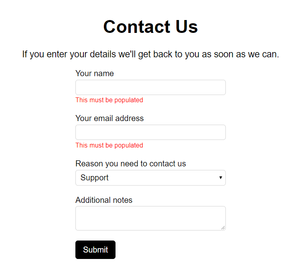Viewport: 302px width, 273px height.
Task: Click the textarea resize grip handle
Action: pyautogui.click(x=223, y=228)
